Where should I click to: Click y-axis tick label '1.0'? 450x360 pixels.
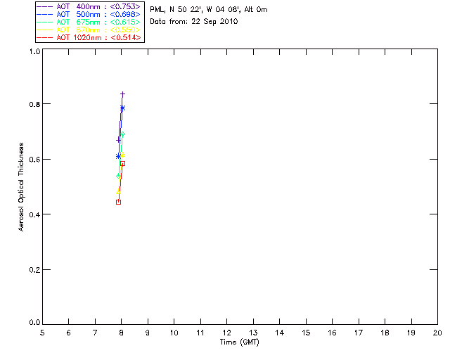34,51
